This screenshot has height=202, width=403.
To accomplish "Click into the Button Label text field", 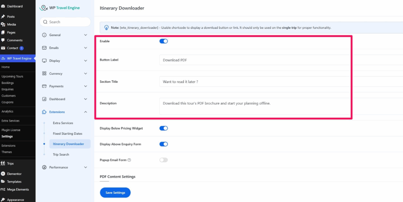I will [x=254, y=60].
